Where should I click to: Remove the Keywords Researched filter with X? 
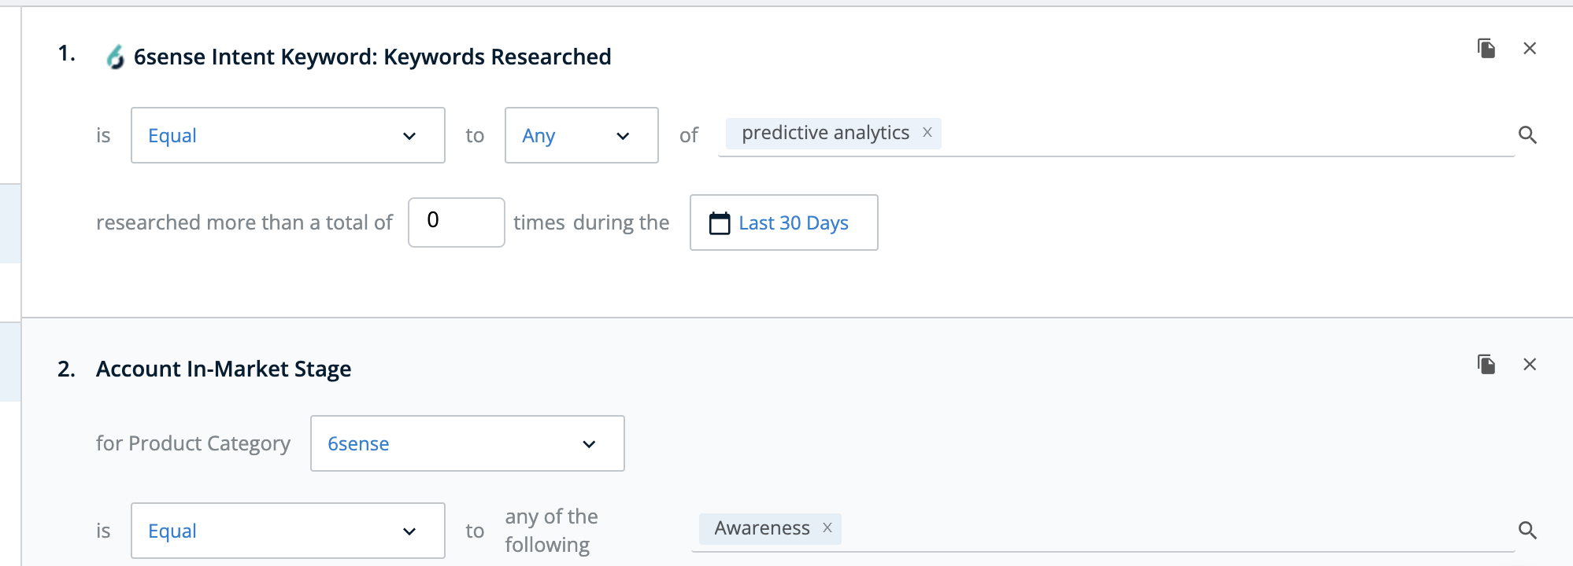(x=1530, y=49)
